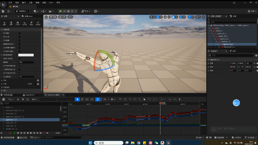The height and width of the screenshot is (145, 258).
Task: Click sequencer Play forward button
Action: point(31,133)
